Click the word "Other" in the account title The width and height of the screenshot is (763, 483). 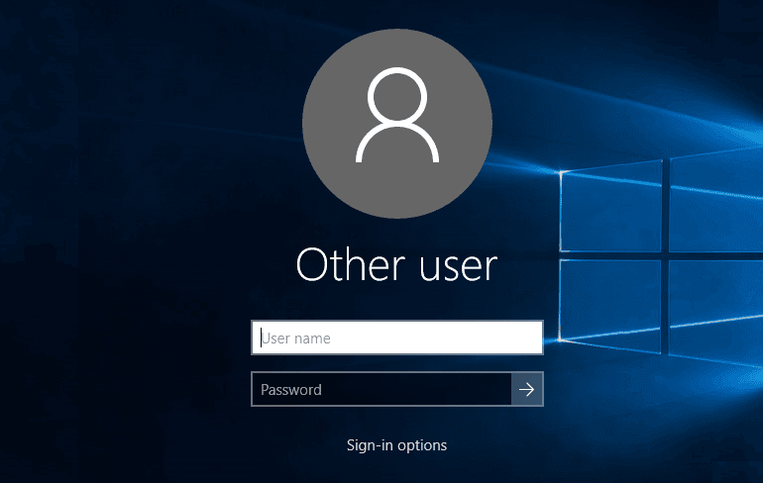pyautogui.click(x=351, y=265)
